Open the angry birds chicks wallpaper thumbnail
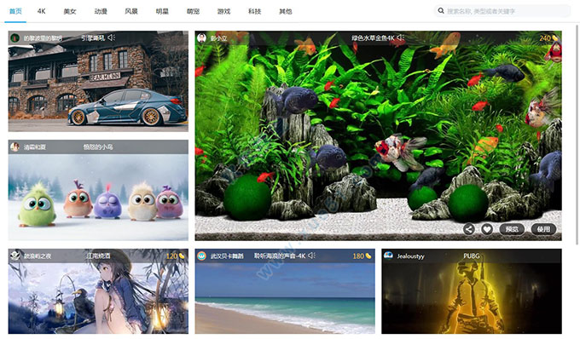 [x=98, y=190]
